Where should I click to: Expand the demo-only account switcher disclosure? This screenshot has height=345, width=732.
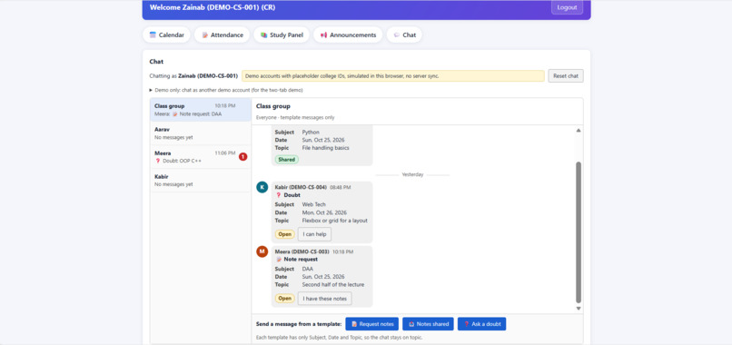point(226,90)
